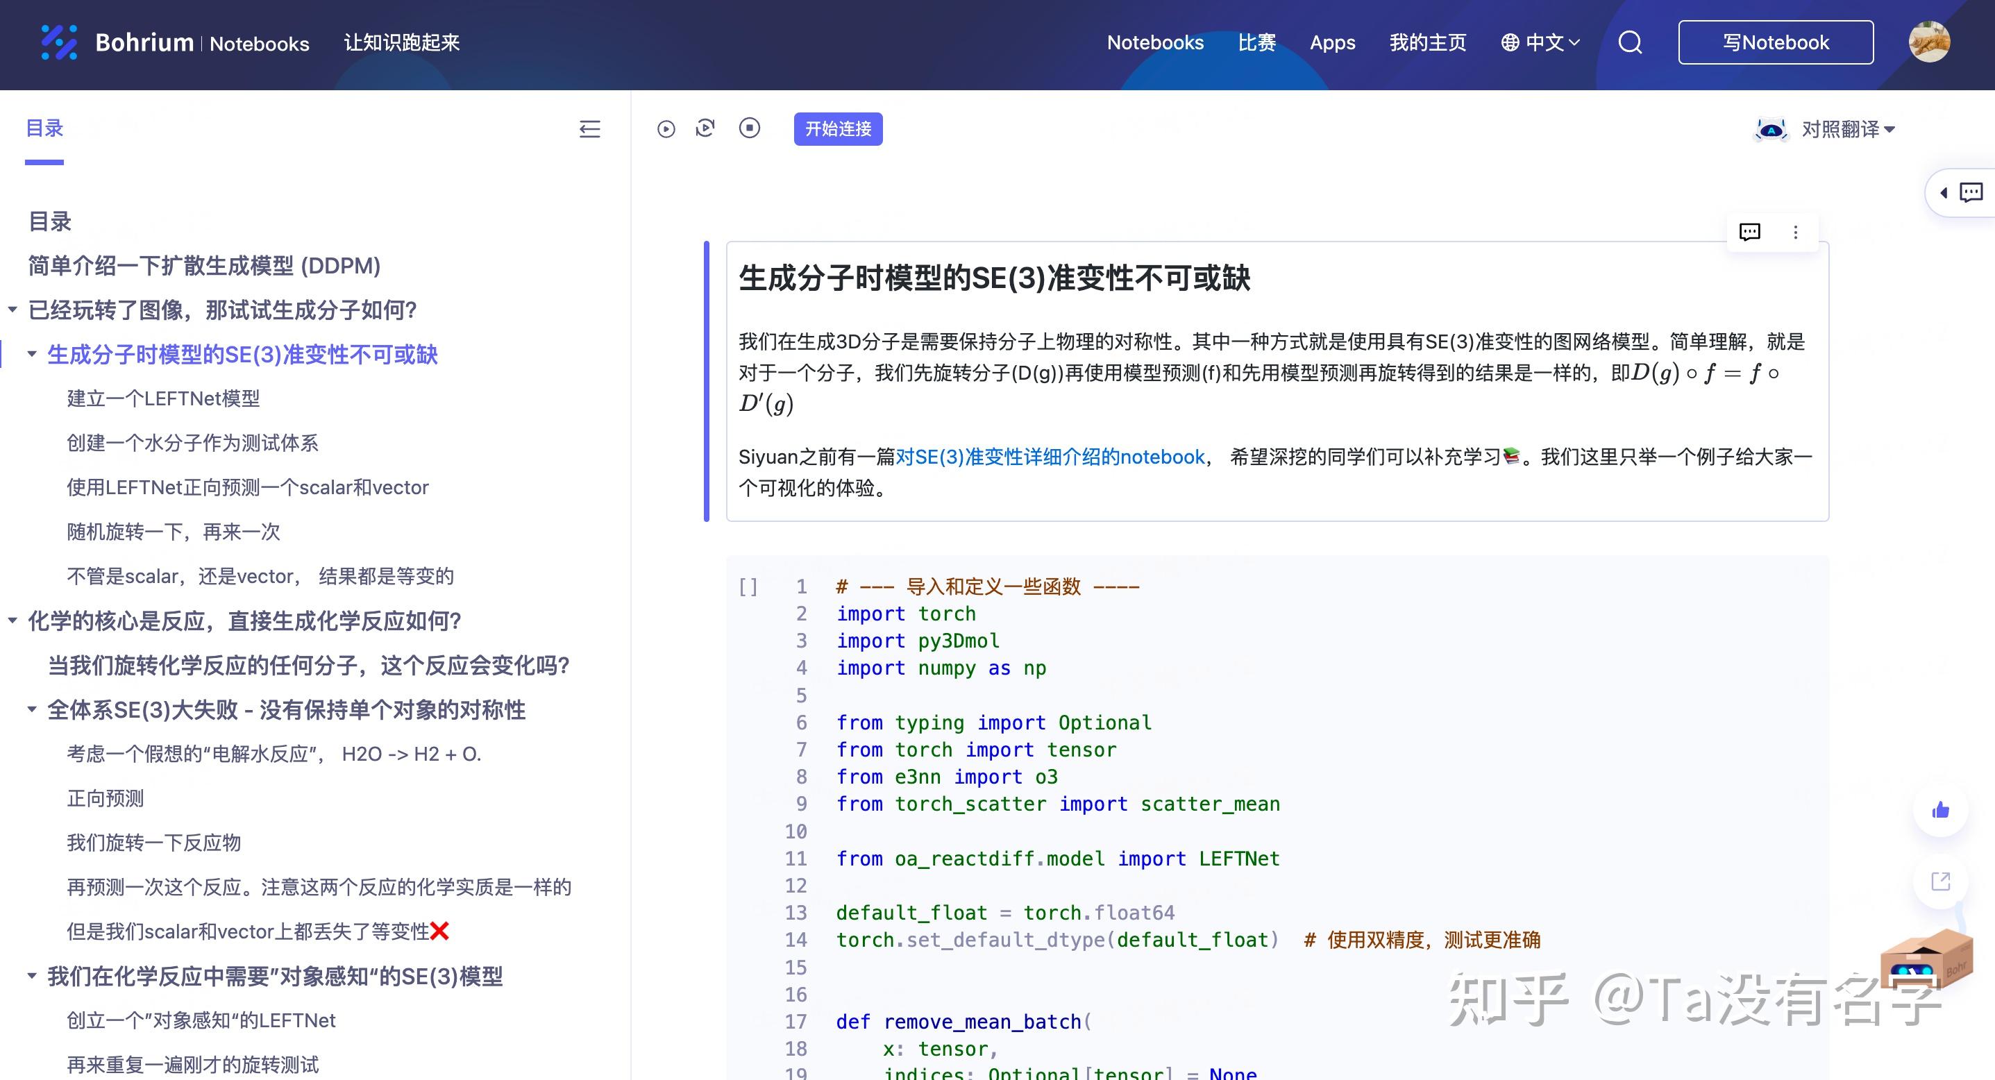The image size is (1995, 1080).
Task: Open the 中文 language dropdown
Action: (x=1540, y=42)
